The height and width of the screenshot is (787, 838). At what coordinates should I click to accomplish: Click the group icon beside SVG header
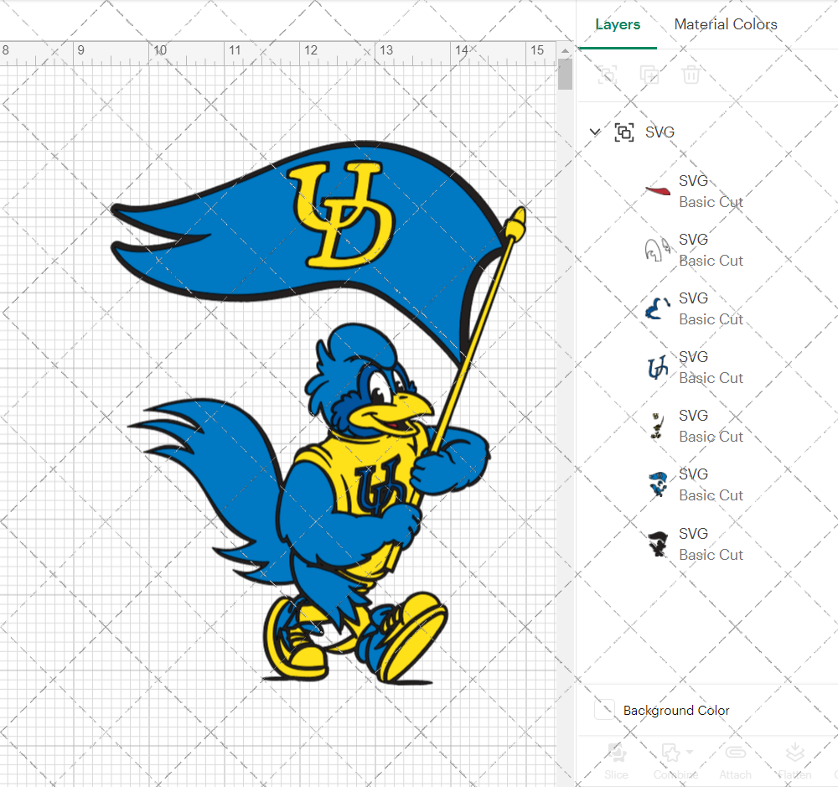(624, 132)
